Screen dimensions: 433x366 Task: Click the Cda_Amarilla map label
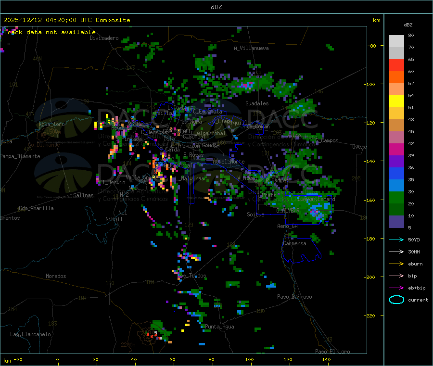click(x=36, y=208)
